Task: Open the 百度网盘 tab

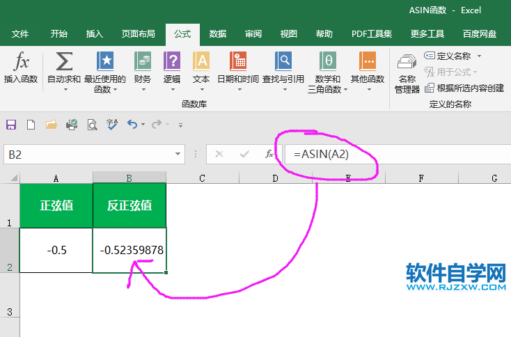Action: click(x=480, y=34)
